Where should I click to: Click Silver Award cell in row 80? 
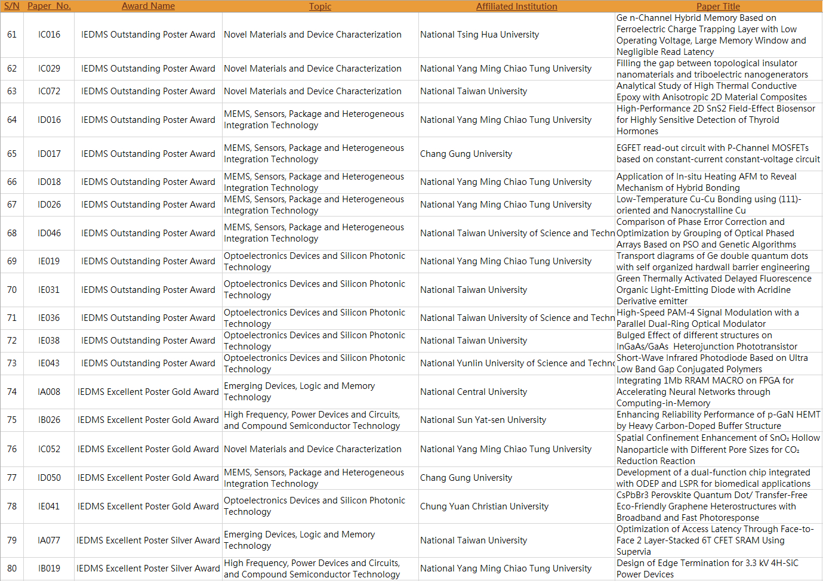point(148,568)
